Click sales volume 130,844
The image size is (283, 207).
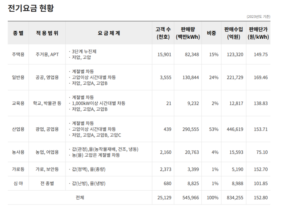tap(191, 77)
